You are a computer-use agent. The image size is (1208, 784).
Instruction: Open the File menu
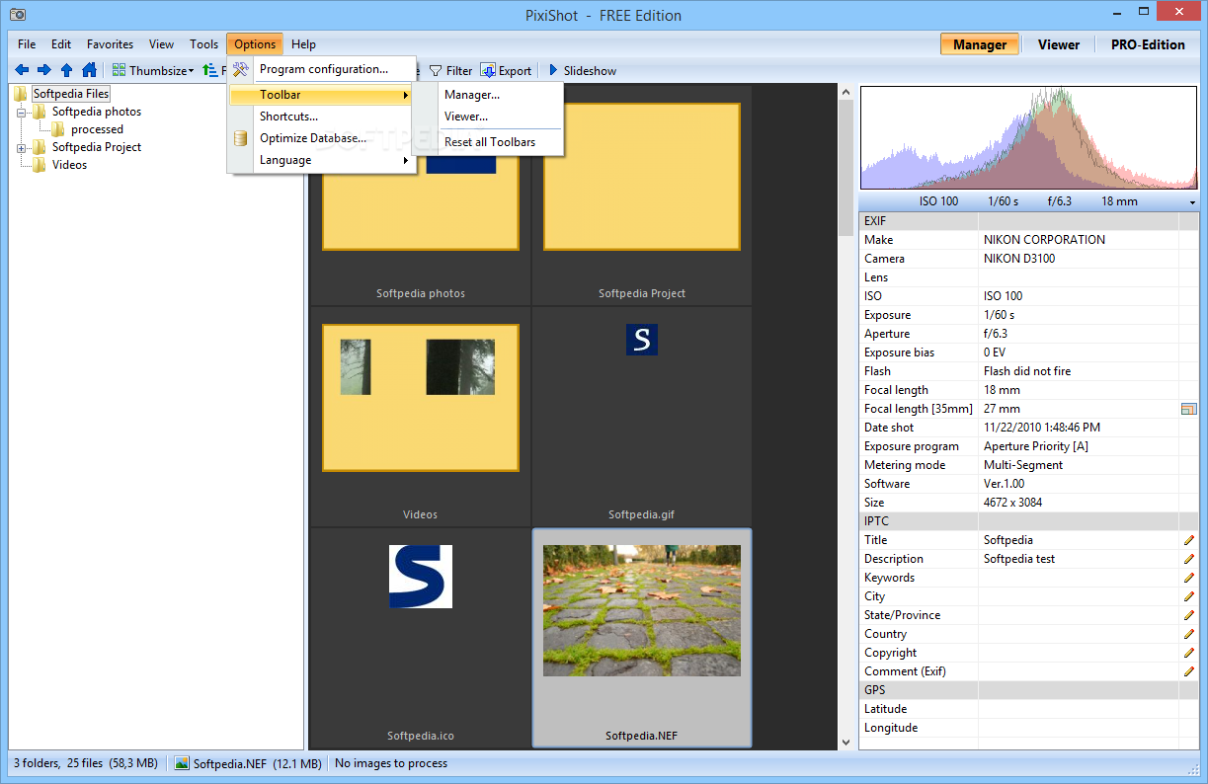click(27, 44)
